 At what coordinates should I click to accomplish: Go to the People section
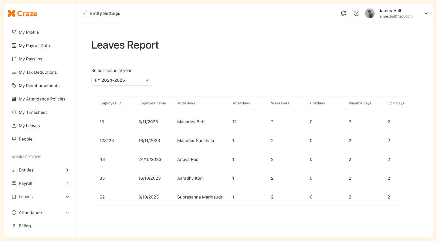(x=25, y=139)
